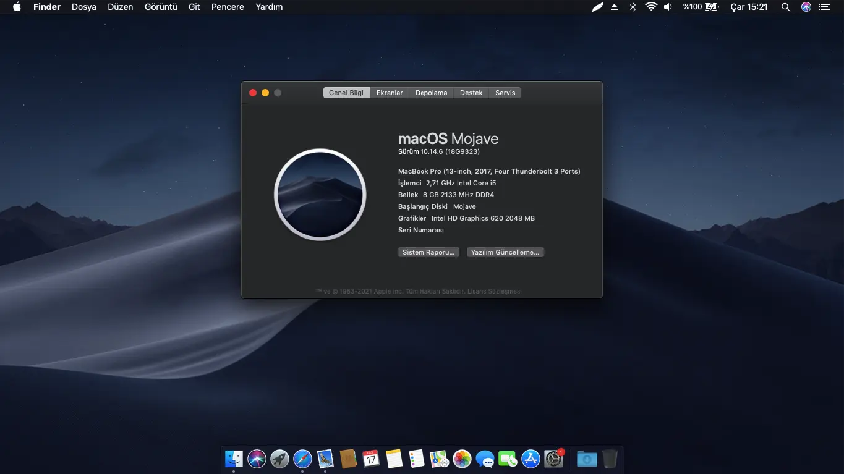Click the macOS Mojave title text
Image resolution: width=844 pixels, height=474 pixels.
(448, 138)
